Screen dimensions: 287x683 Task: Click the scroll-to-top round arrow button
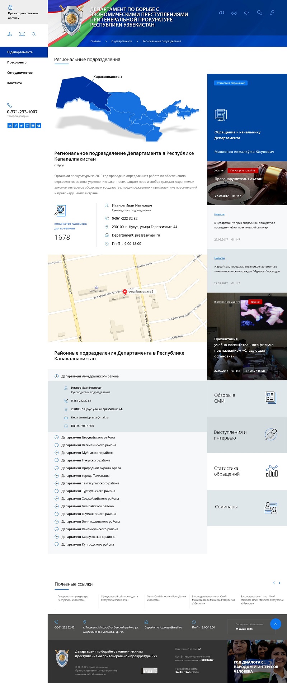[276, 624]
